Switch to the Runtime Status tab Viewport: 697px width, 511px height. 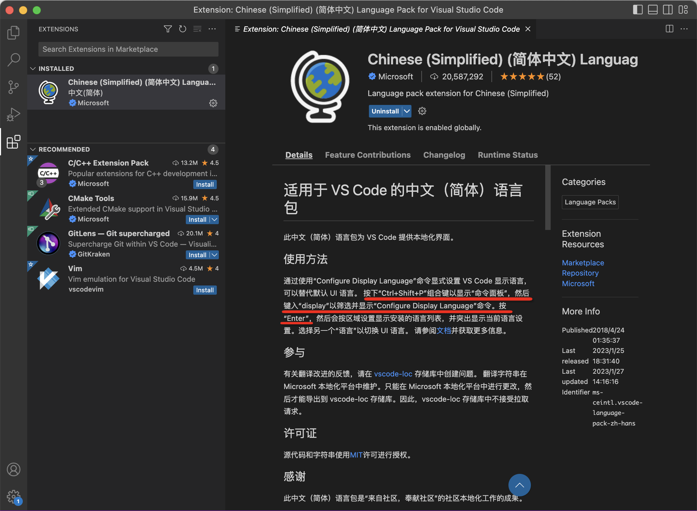(508, 155)
